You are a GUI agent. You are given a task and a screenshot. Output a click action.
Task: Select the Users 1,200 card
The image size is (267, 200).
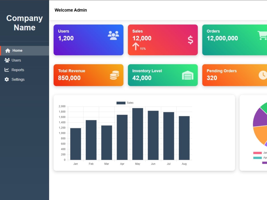tap(88, 40)
